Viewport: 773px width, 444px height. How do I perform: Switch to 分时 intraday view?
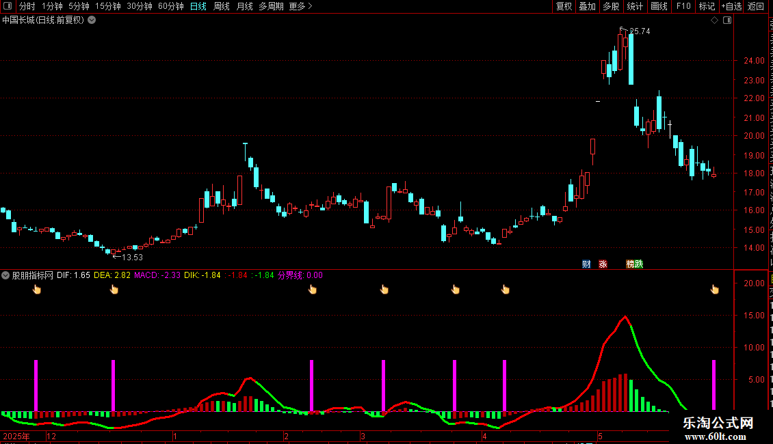pos(27,6)
